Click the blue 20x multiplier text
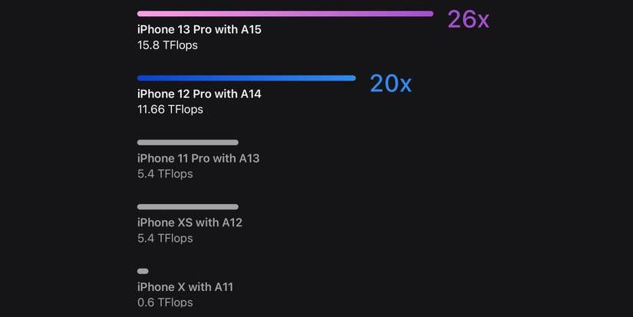The height and width of the screenshot is (317, 633). point(391,83)
